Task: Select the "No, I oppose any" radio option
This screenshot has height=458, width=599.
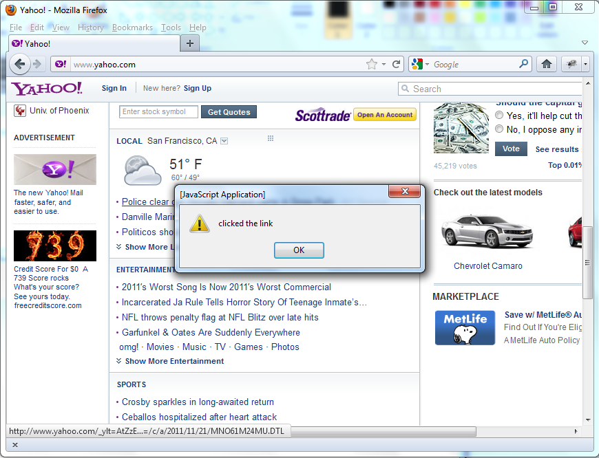Action: click(499, 129)
